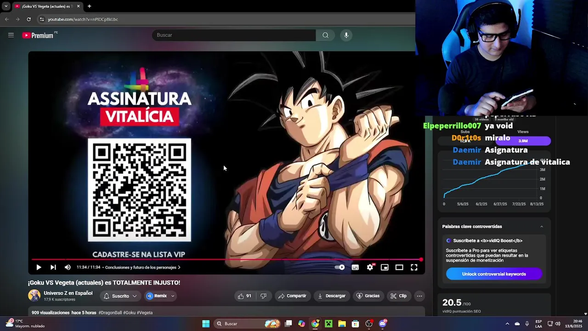This screenshot has width=588, height=331.
Task: Click the vidIQ Remix button
Action: (157, 296)
